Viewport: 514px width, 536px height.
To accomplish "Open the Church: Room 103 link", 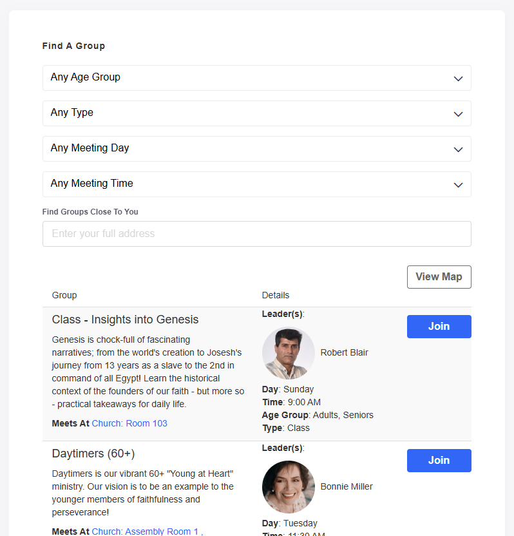I will click(129, 423).
